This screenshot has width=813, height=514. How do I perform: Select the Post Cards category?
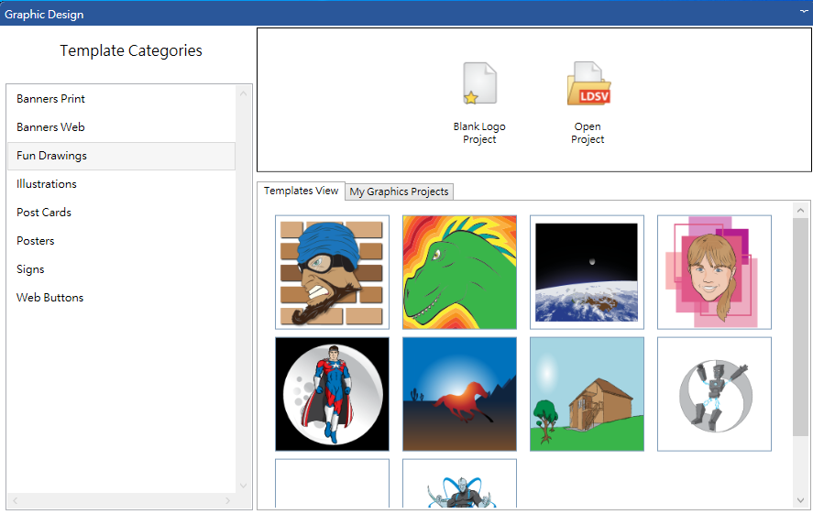[121, 213]
